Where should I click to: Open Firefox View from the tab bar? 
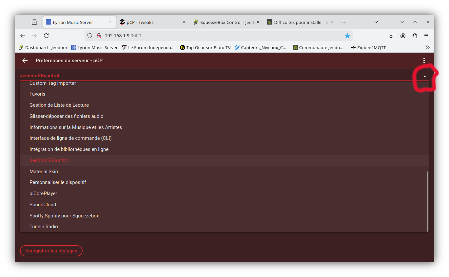tap(34, 22)
